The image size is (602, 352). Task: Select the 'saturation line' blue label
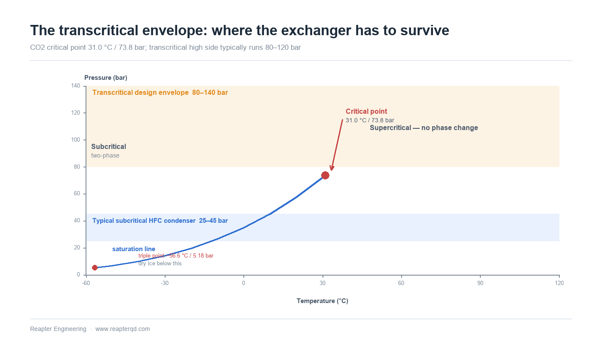tap(134, 249)
